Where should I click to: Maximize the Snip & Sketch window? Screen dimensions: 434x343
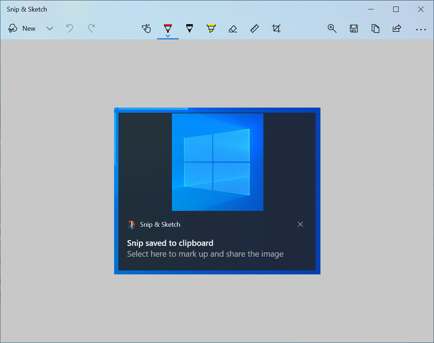[396, 9]
